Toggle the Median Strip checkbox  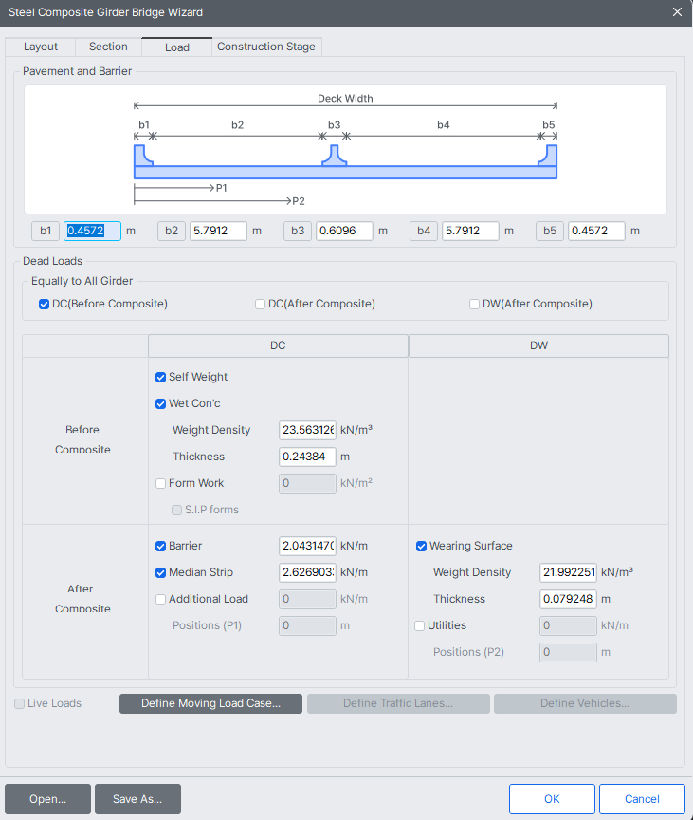[161, 572]
